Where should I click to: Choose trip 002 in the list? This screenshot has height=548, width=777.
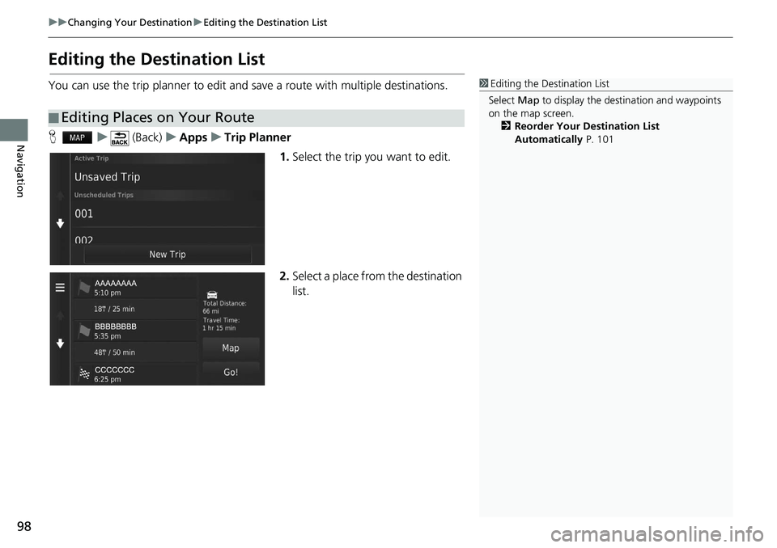(168, 238)
